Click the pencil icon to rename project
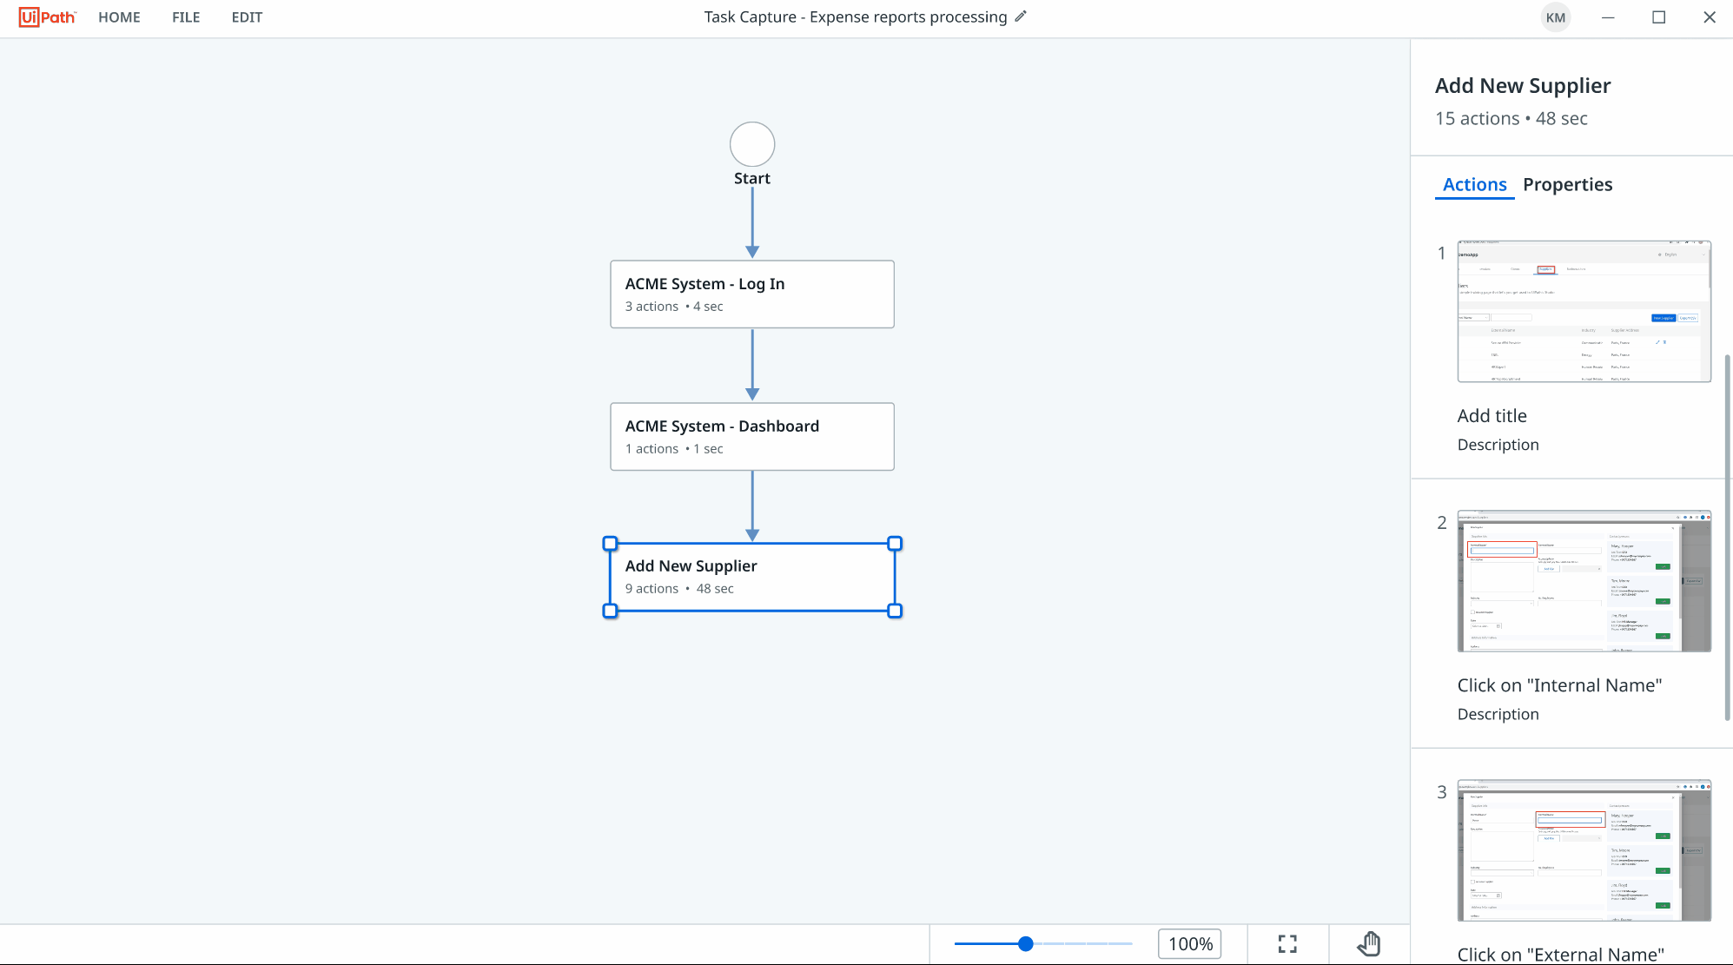This screenshot has width=1733, height=965. 1021,17
